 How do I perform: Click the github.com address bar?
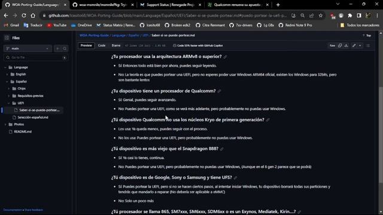pyautogui.click(x=168, y=16)
